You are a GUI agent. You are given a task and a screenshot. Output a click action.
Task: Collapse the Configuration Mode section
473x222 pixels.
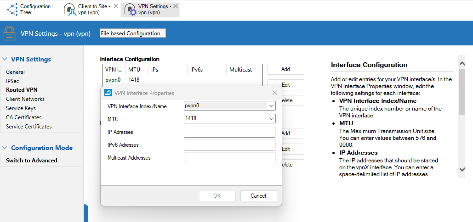5,148
